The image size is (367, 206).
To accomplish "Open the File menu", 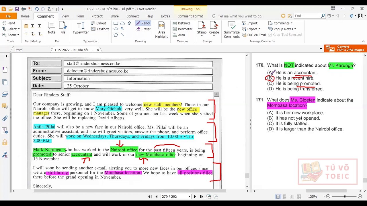I will click(8, 16).
